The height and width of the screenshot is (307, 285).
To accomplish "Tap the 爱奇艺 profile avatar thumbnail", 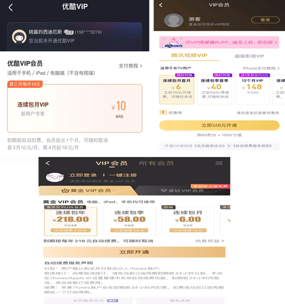I will coord(55,177).
